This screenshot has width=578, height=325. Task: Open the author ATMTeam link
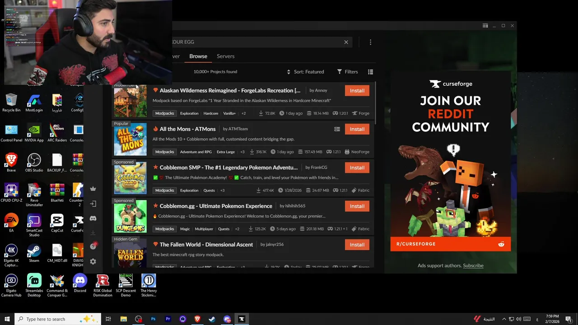point(238,129)
